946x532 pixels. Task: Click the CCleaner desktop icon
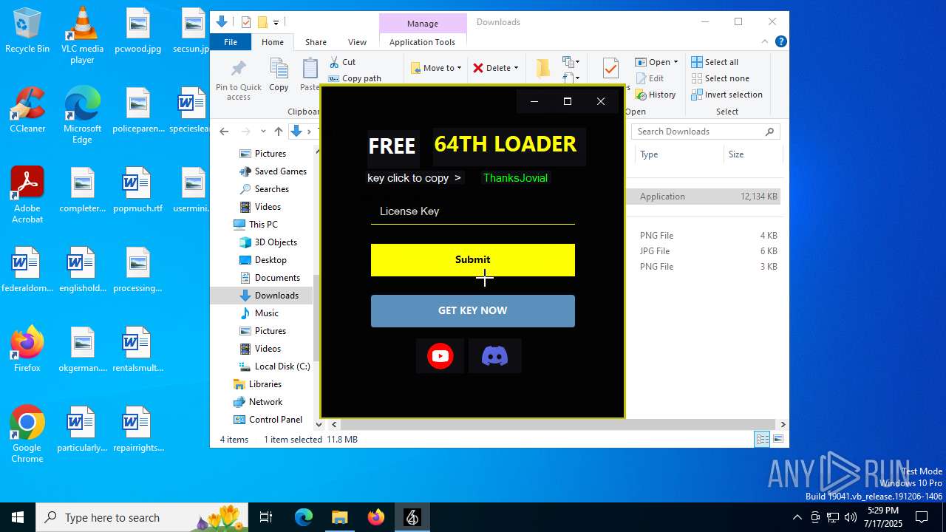(27, 110)
